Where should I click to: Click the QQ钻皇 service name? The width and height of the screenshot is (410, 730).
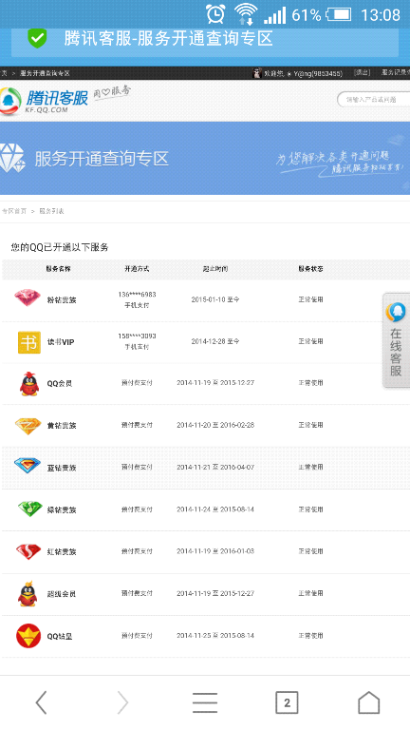click(x=60, y=637)
